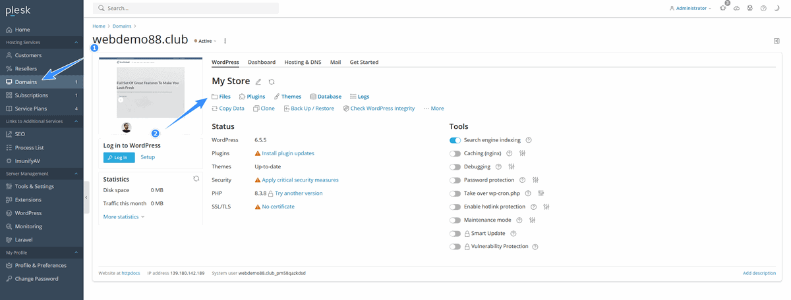Screen dimensions: 791x300
Task: Open the website preview thumbnail
Action: click(x=150, y=96)
